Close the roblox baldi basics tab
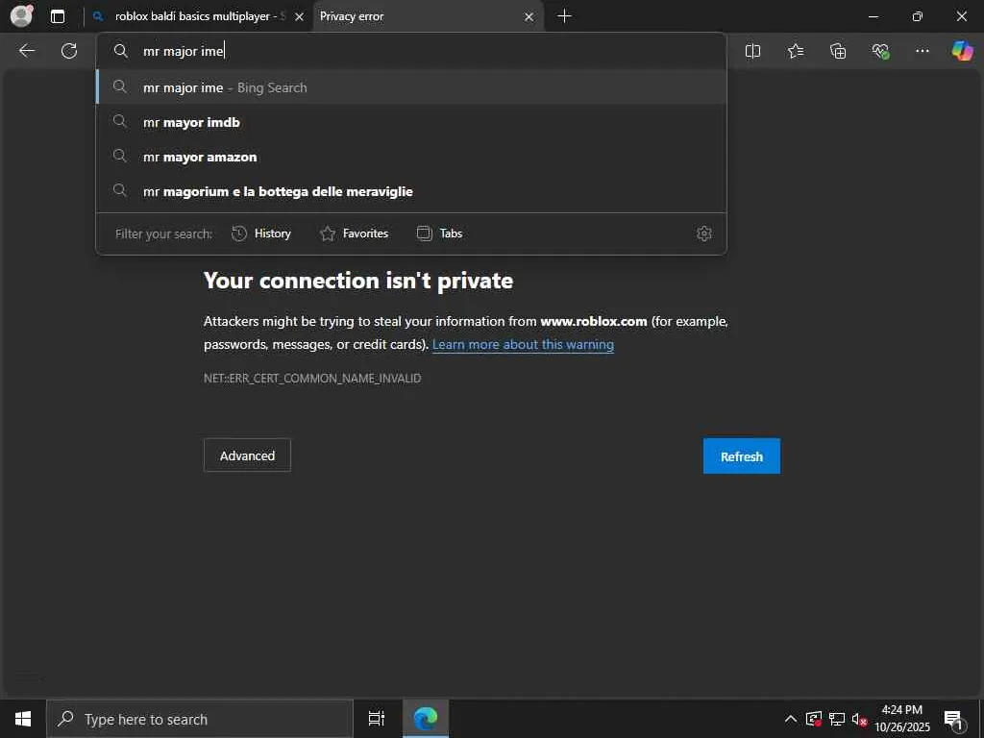Image resolution: width=984 pixels, height=738 pixels. tap(300, 17)
